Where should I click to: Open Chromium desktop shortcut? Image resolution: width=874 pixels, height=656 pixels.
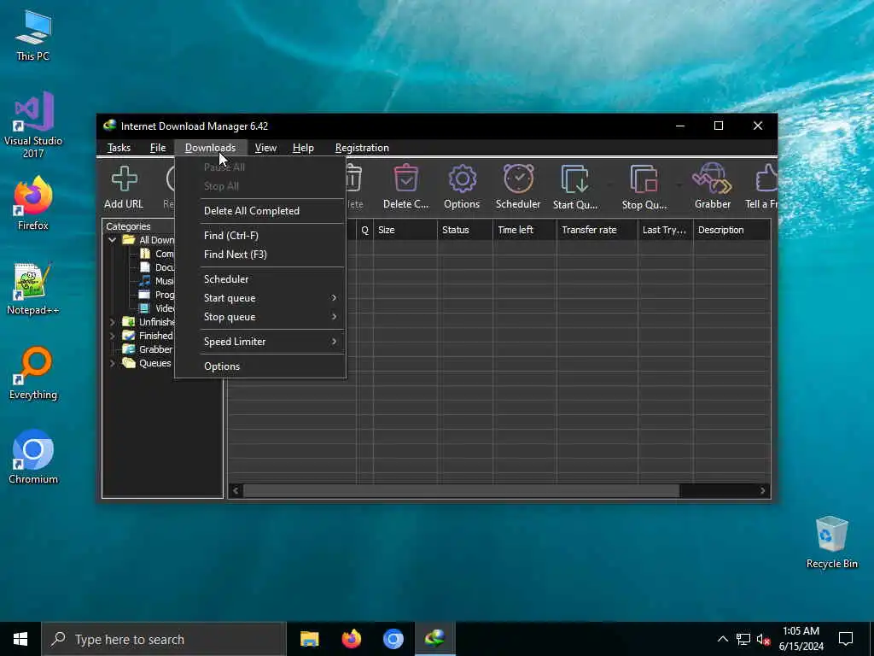(x=33, y=457)
